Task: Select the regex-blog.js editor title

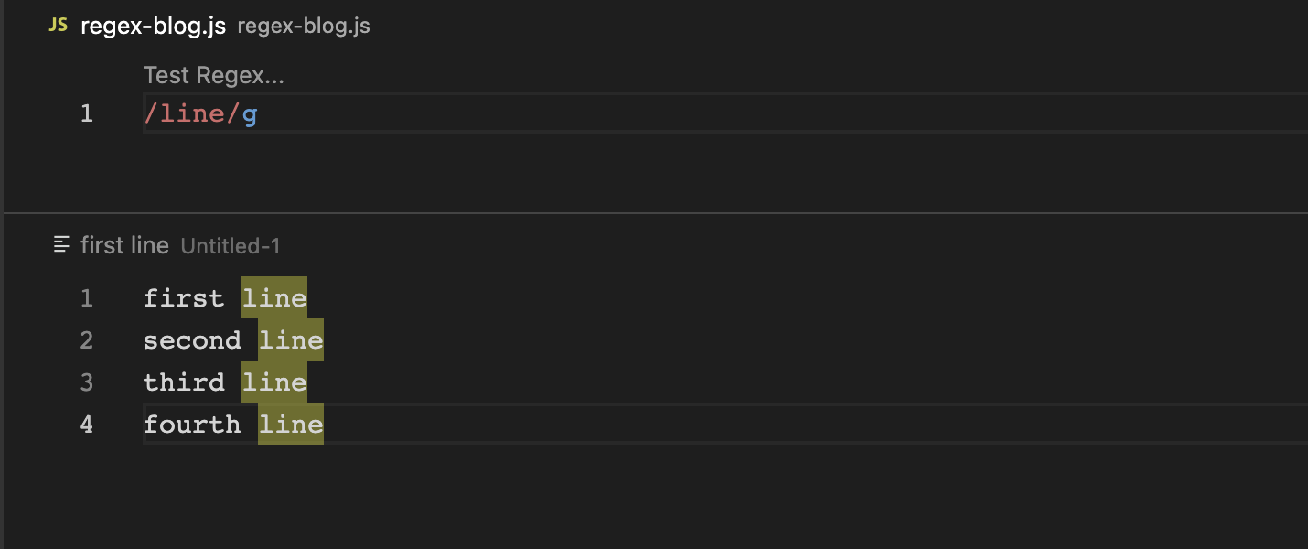Action: point(153,26)
